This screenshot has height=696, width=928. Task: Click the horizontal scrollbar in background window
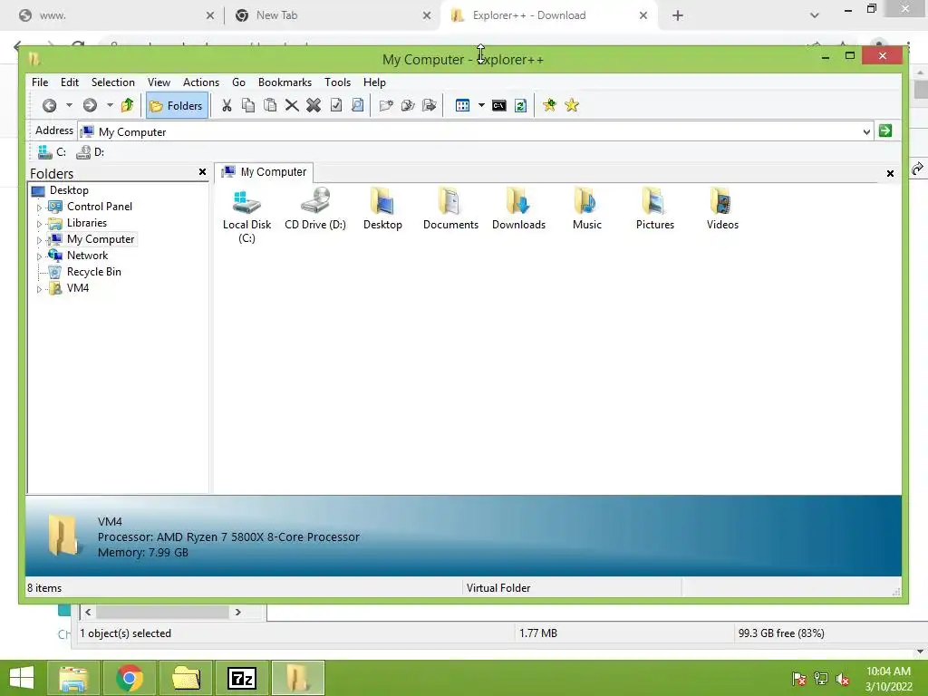pyautogui.click(x=163, y=612)
